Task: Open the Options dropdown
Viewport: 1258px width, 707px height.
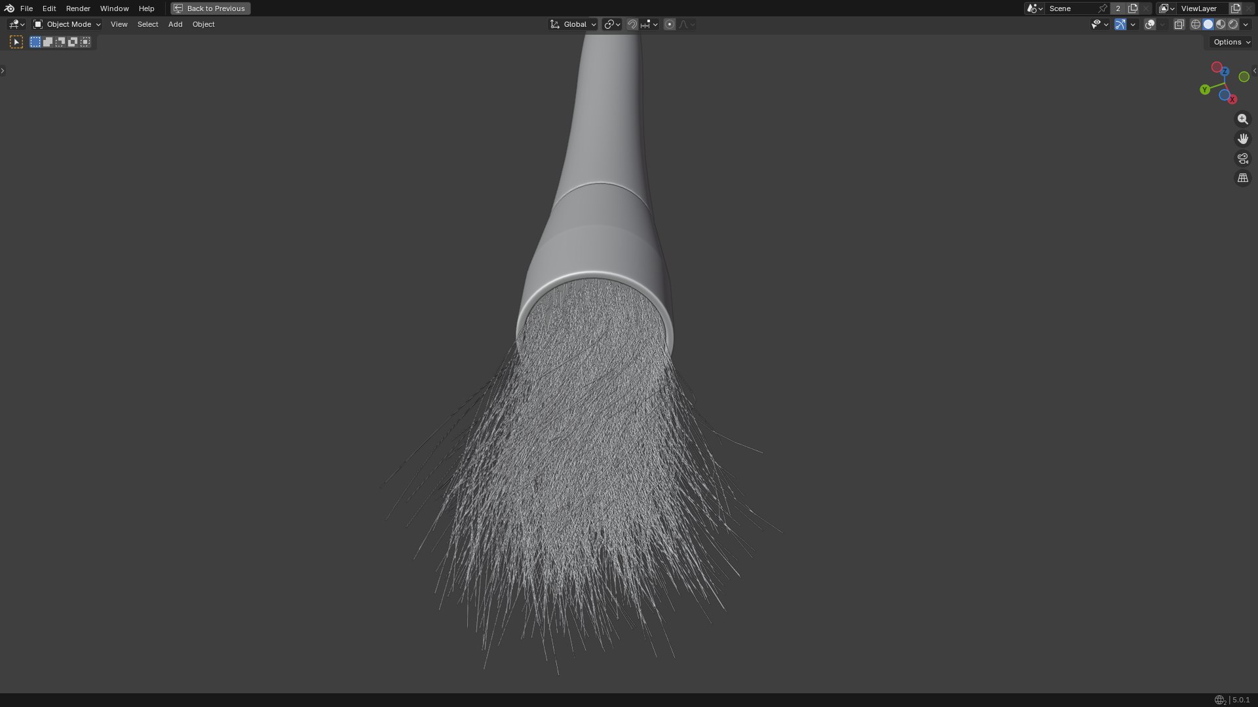Action: pos(1232,42)
